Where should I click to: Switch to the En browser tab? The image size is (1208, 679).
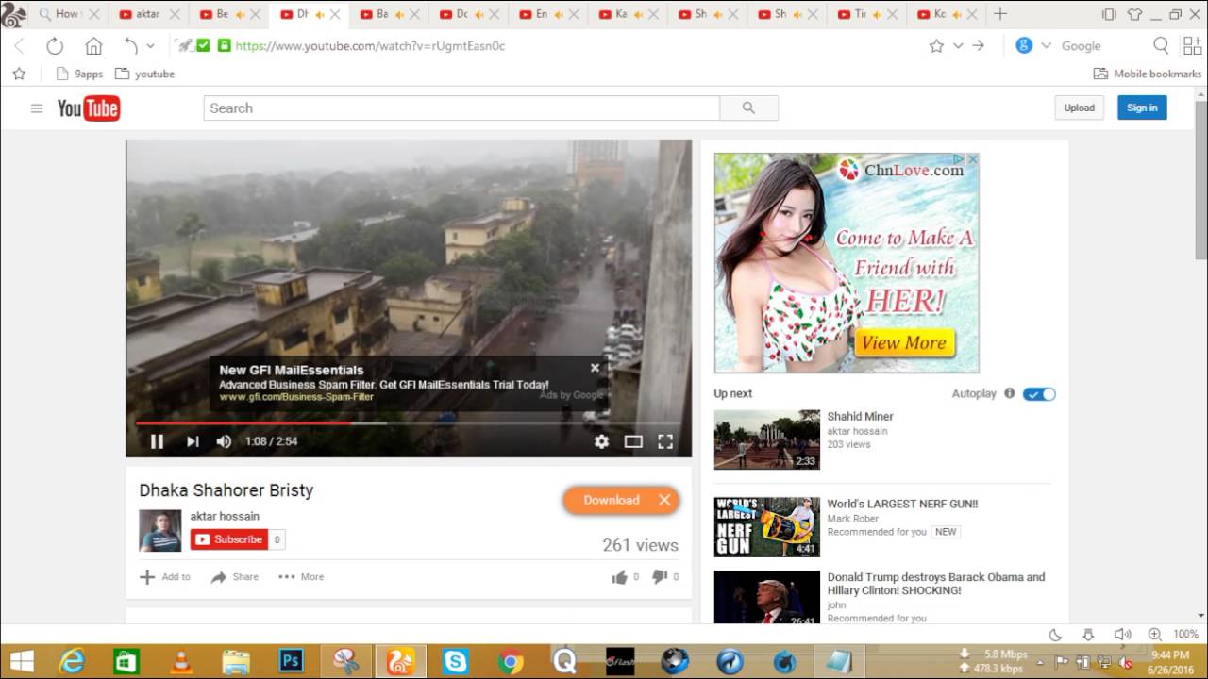click(549, 14)
